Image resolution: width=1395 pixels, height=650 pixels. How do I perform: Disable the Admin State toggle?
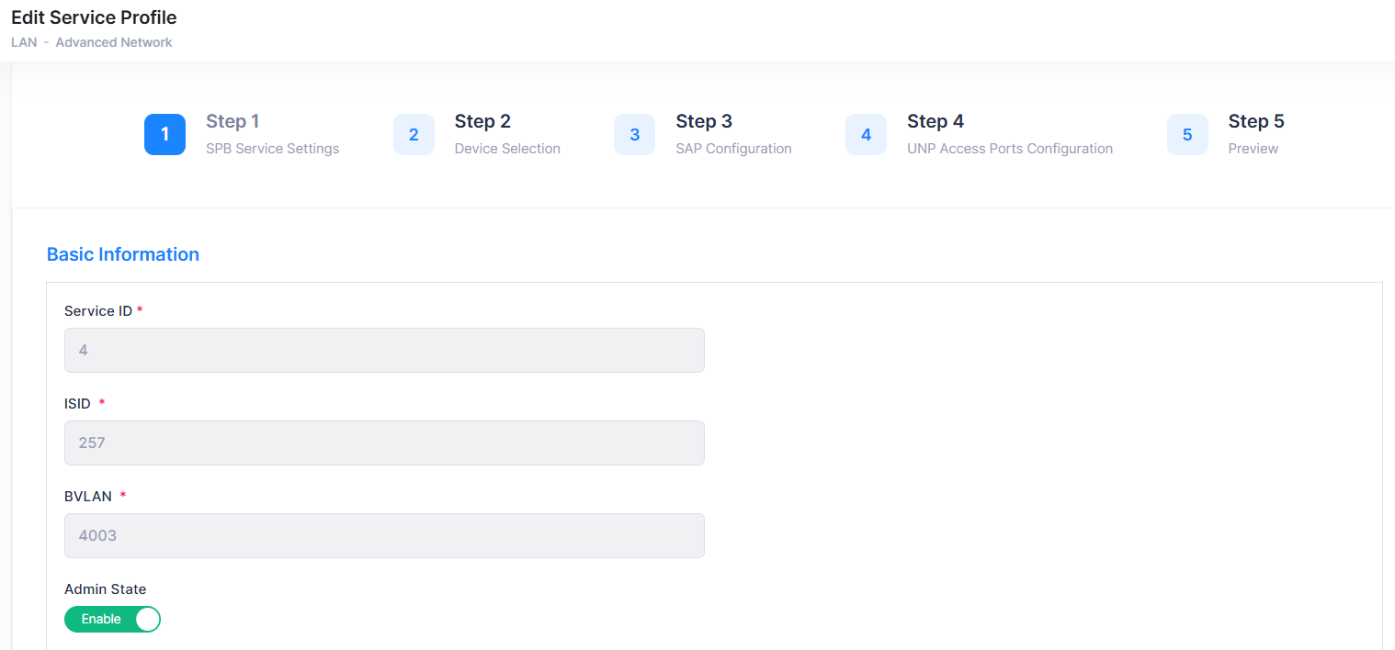(112, 620)
